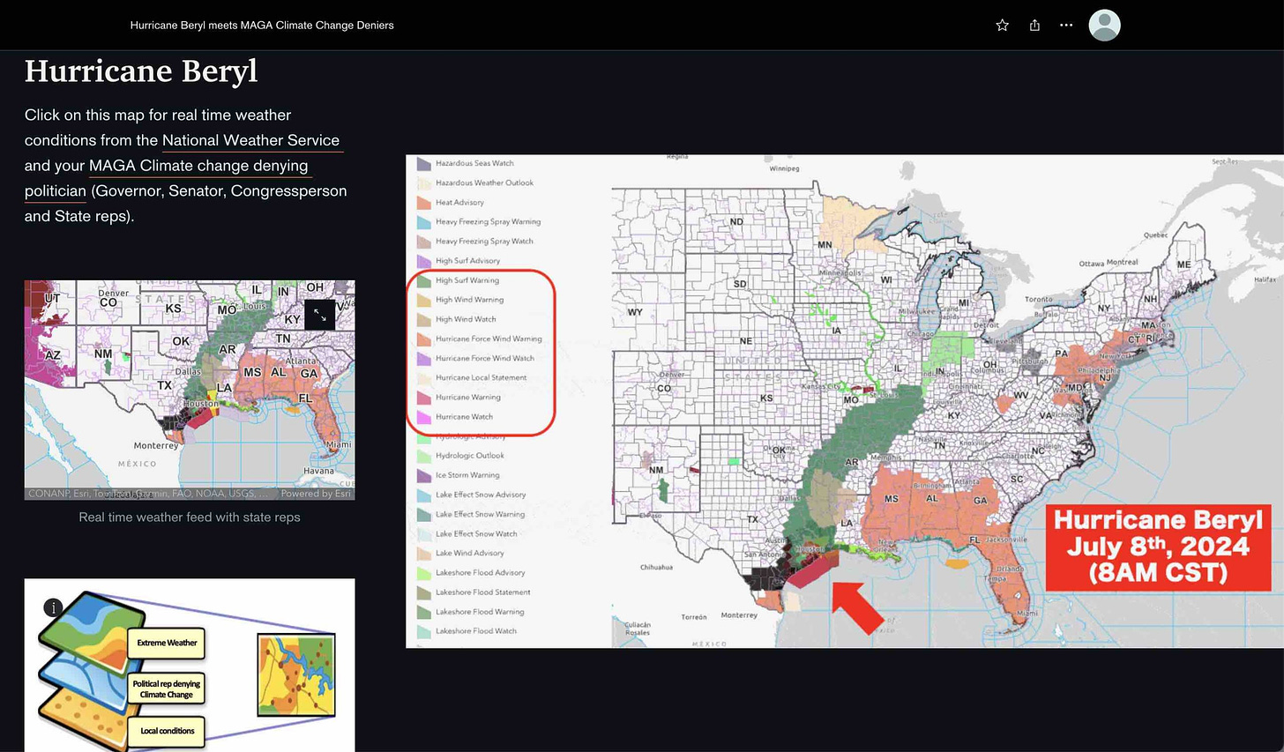This screenshot has width=1284, height=752.
Task: Click the High Surf Warning legend entry
Action: (x=458, y=280)
